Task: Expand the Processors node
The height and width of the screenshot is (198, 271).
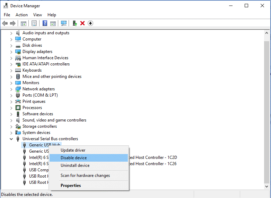Action: click(x=11, y=108)
